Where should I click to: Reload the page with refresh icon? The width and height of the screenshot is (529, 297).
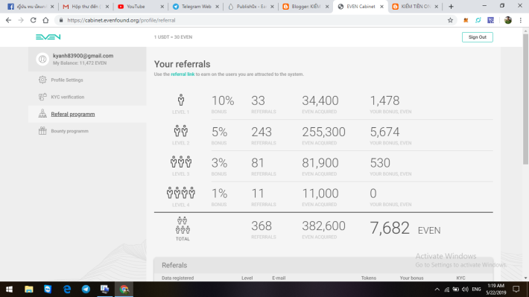(33, 20)
